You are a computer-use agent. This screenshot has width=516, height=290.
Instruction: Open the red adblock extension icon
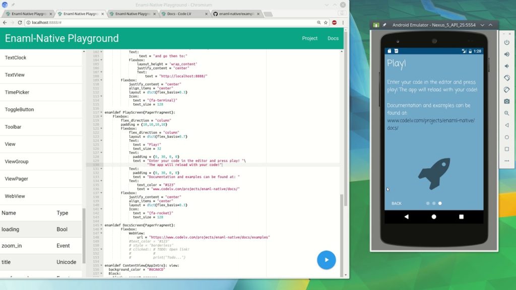(x=335, y=22)
